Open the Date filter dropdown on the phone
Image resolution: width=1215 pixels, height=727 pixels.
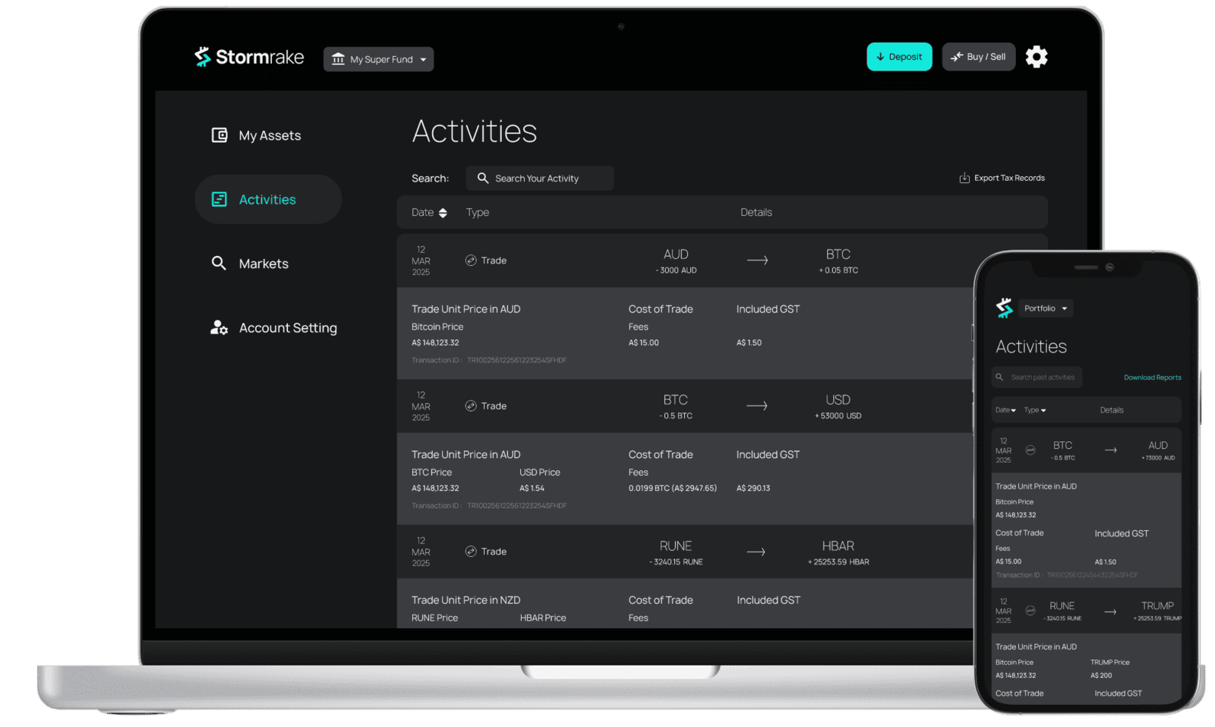click(1005, 410)
